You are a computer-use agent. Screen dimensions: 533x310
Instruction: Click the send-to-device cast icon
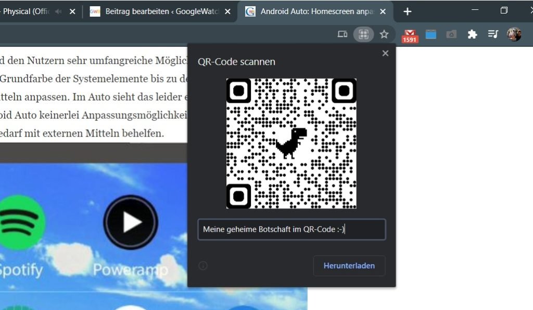tap(342, 34)
